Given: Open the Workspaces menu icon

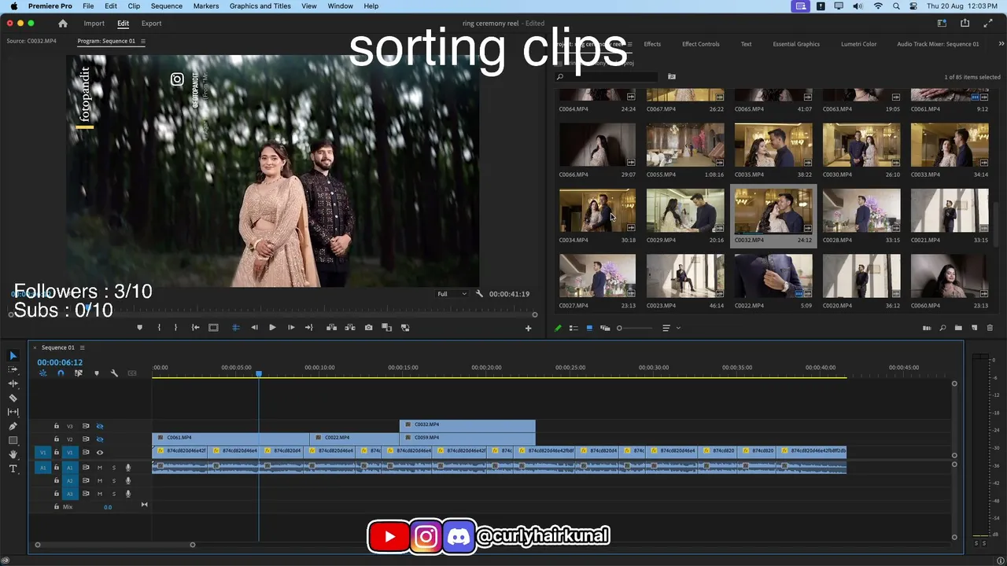Looking at the screenshot, I should (941, 24).
